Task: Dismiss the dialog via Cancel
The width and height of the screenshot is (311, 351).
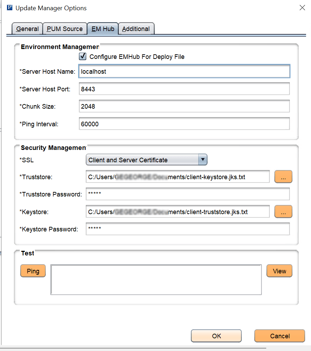Action: (279, 336)
